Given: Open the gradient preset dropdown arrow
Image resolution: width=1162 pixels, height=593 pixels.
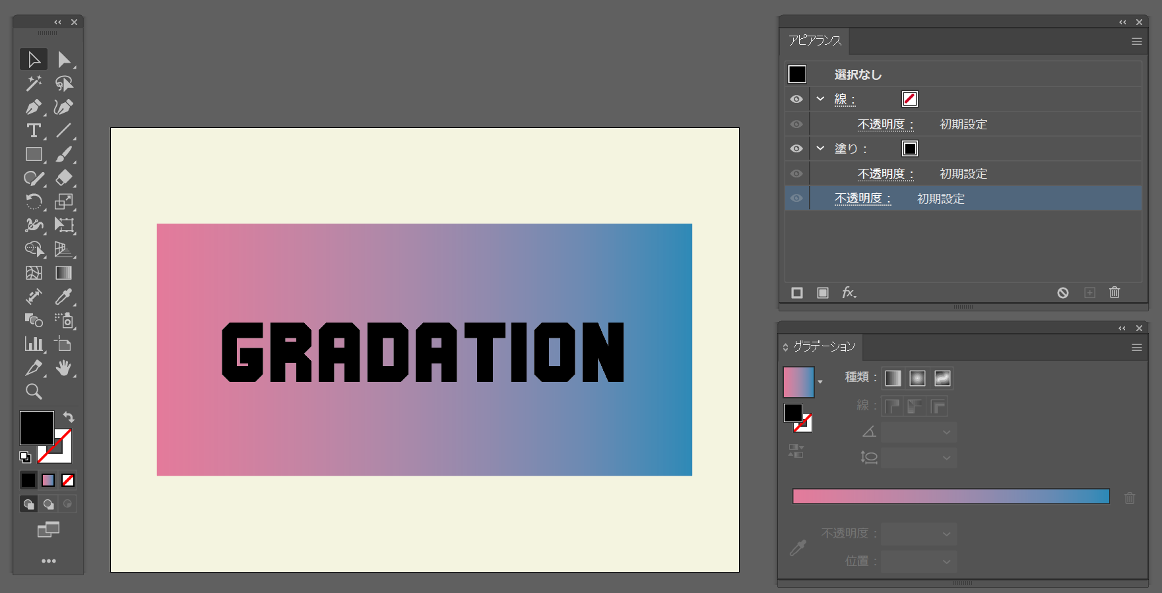Looking at the screenshot, I should pos(820,382).
